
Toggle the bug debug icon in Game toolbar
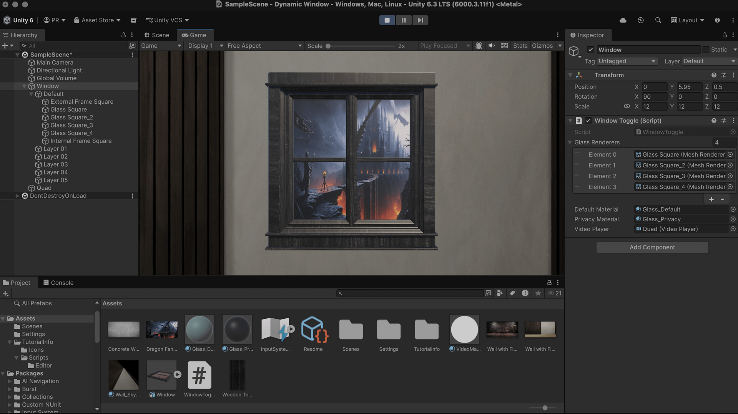click(x=479, y=46)
